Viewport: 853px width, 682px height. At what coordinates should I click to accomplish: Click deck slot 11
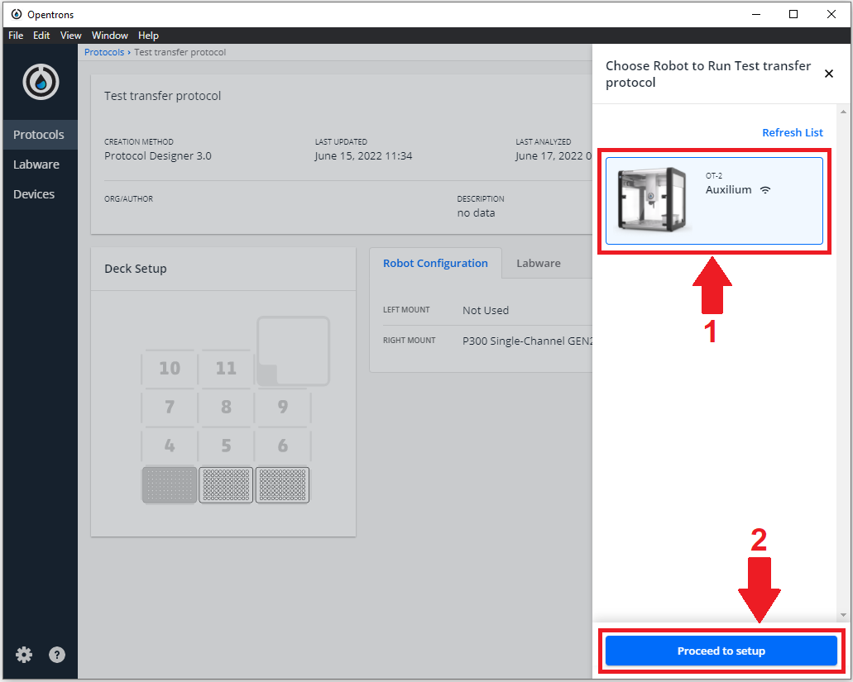[226, 369]
